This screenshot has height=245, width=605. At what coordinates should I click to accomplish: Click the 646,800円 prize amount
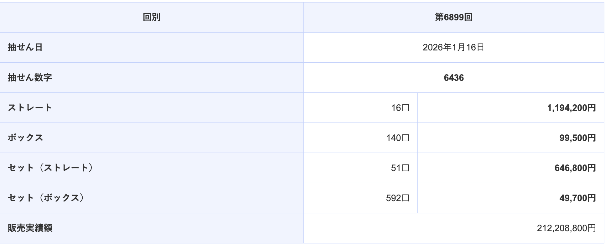click(x=575, y=168)
